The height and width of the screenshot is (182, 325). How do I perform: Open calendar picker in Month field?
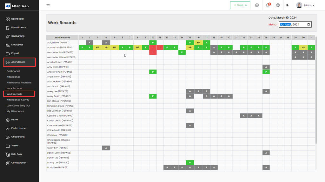pos(308,25)
